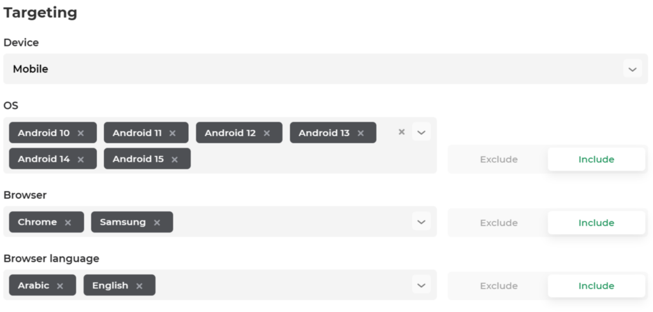The height and width of the screenshot is (312, 653).
Task: Select Include for OS targeting
Action: pos(596,159)
